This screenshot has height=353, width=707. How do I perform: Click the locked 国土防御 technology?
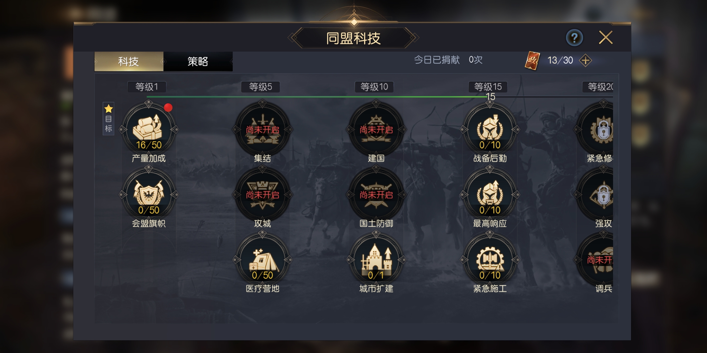click(376, 194)
